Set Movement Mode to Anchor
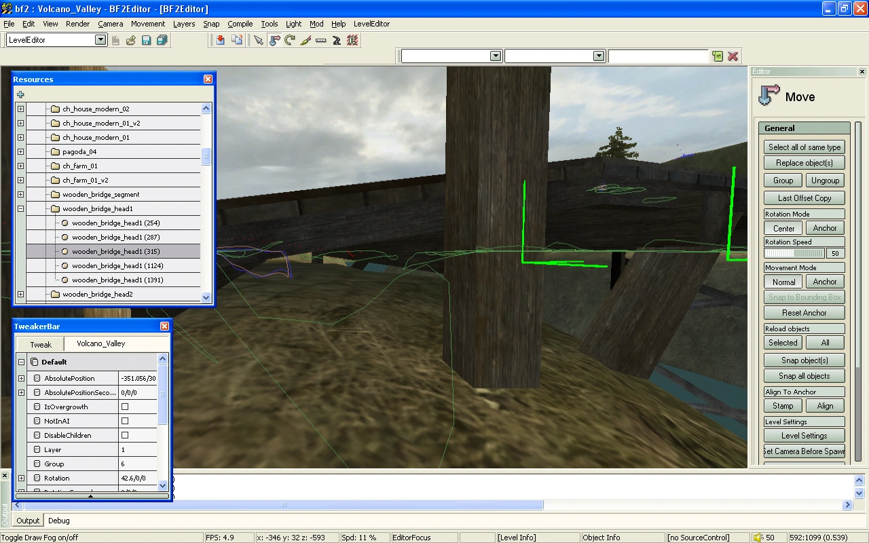The image size is (869, 543). point(825,282)
